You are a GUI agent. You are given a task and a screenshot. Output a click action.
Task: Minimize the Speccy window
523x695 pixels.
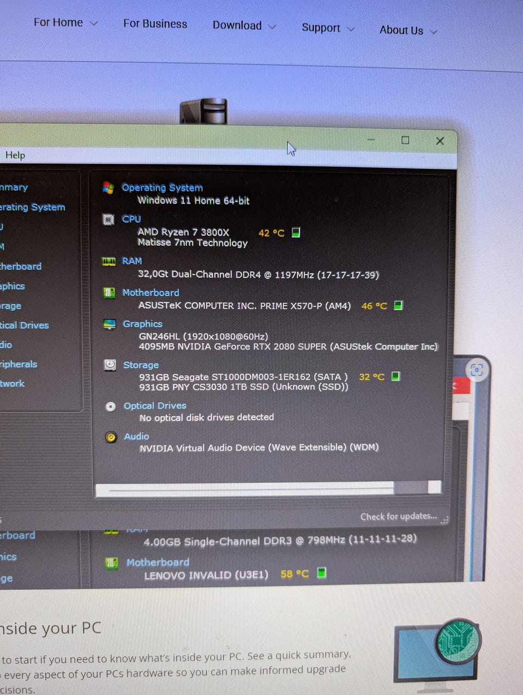pos(371,140)
